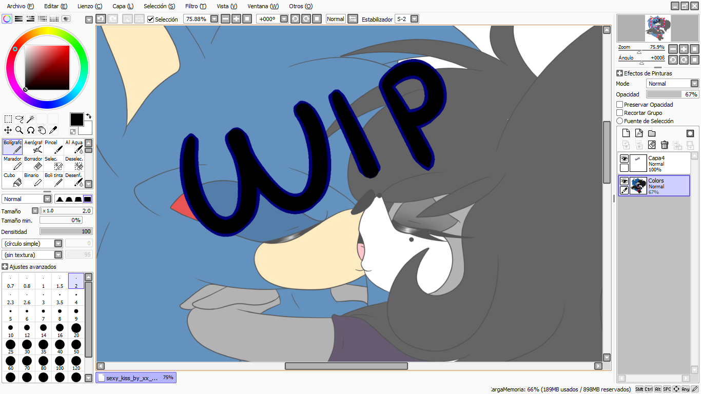Viewport: 701px width, 394px height.
Task: Open the zoom percentage dropdown
Action: click(214, 19)
